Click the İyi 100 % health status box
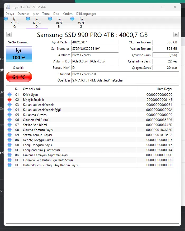The image size is (185, 231). 19,54
